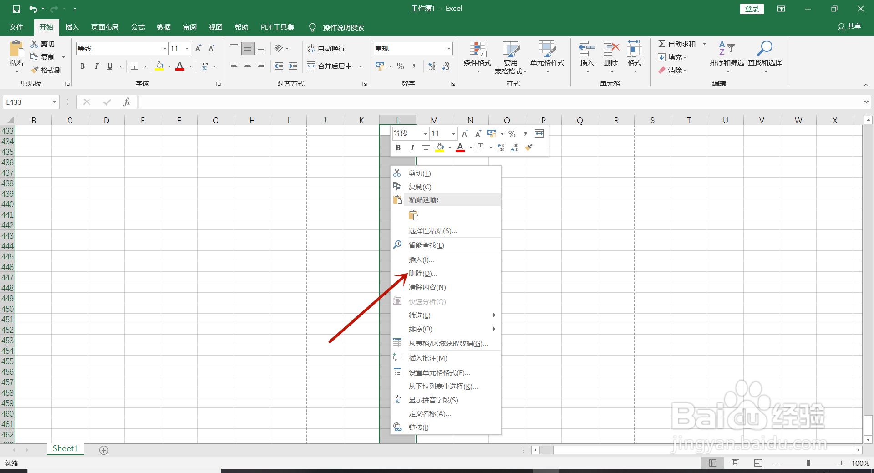
Task: Click ribbon comma style icon
Action: coord(414,66)
